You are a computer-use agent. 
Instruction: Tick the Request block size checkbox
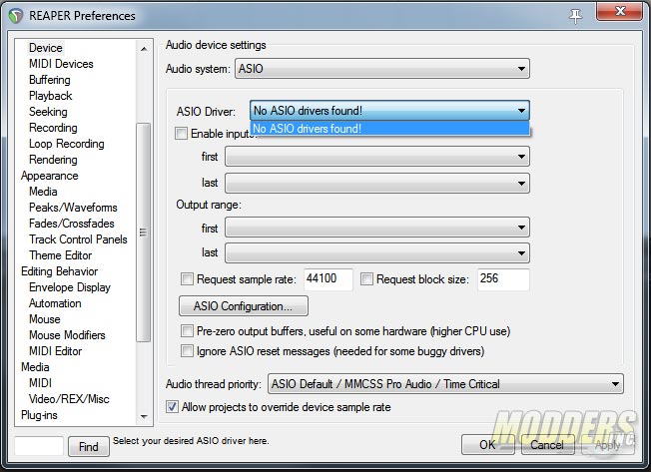[366, 279]
